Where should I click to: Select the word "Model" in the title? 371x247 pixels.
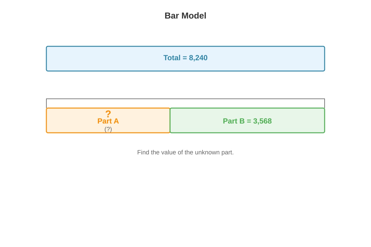tap(194, 16)
